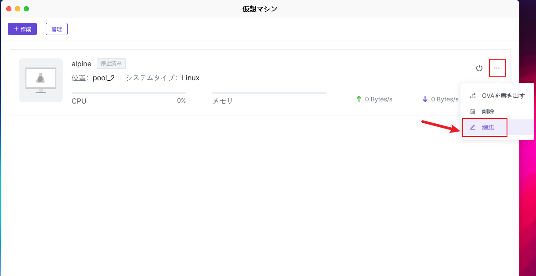Click the 作成 button label
The width and height of the screenshot is (536, 276).
[26, 29]
